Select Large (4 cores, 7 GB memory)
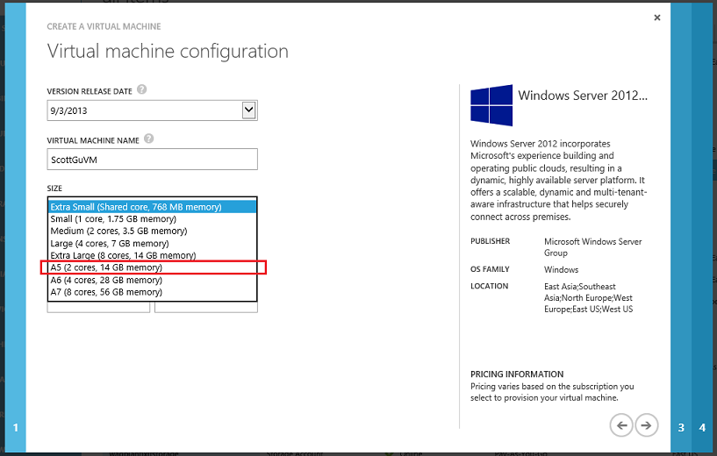Image resolution: width=717 pixels, height=456 pixels. click(x=153, y=244)
